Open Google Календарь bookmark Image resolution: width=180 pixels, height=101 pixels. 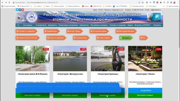[x=9, y=6]
